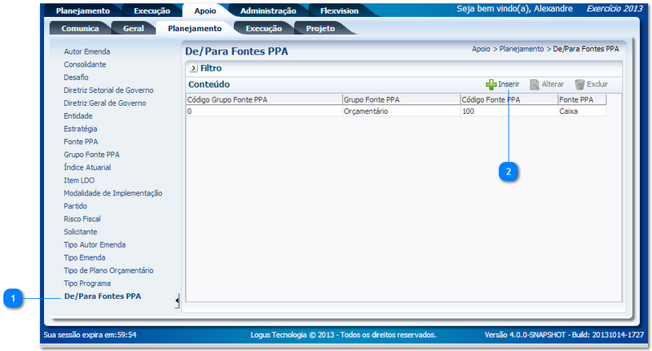652x351 pixels.
Task: Click the Alterar edit icon
Action: [535, 85]
